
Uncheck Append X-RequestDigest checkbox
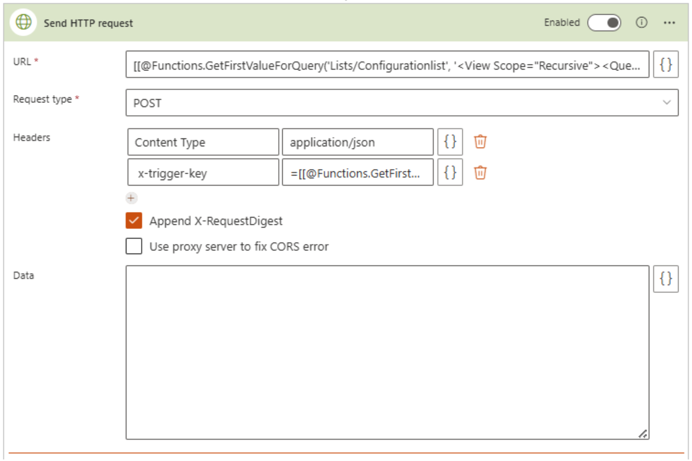coord(134,221)
